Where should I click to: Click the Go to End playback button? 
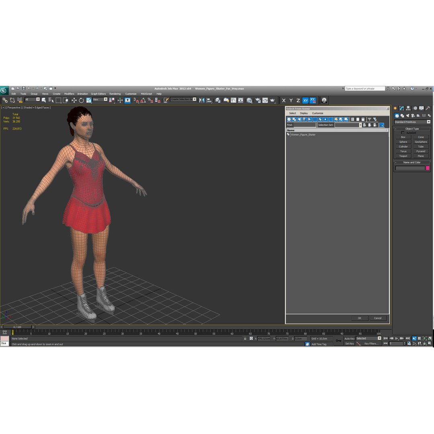point(407,338)
